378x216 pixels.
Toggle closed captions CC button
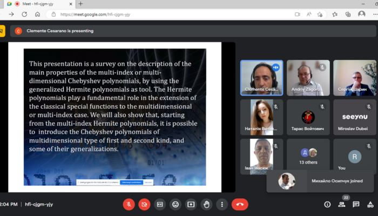pyautogui.click(x=160, y=205)
